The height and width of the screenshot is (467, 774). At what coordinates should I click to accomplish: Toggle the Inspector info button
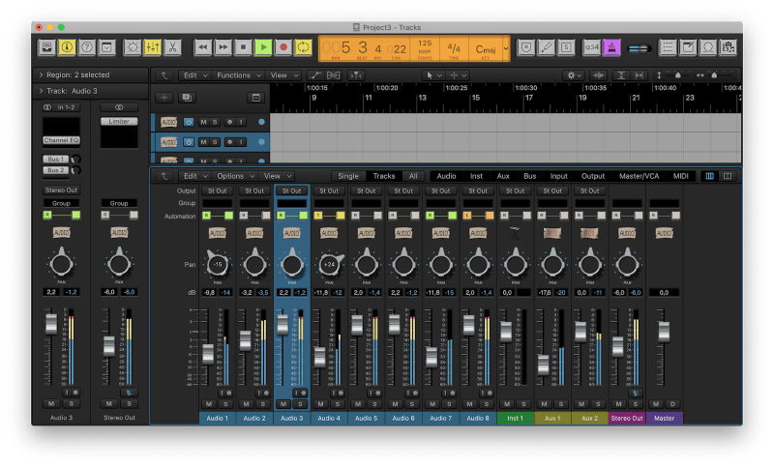67,47
